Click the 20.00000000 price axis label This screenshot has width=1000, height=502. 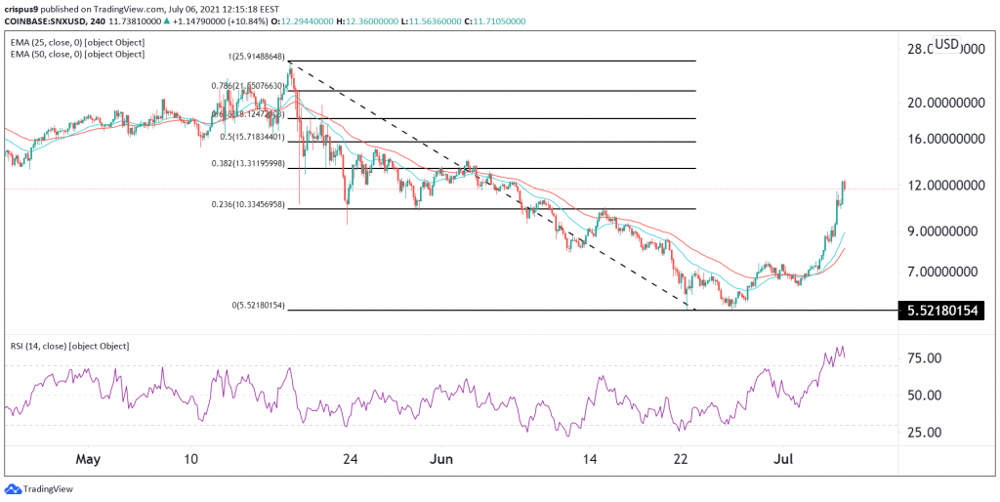(x=944, y=103)
